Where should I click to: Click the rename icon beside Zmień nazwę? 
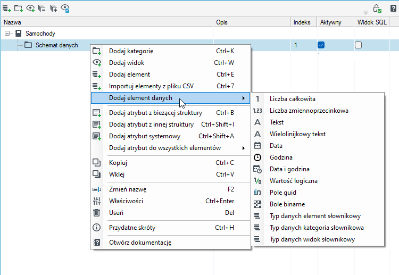coord(97,189)
